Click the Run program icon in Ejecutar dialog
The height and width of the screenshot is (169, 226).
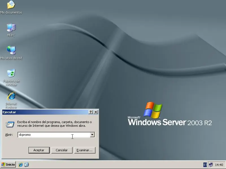(x=10, y=124)
